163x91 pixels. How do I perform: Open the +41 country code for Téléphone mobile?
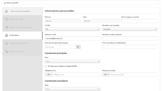(x=106, y=75)
